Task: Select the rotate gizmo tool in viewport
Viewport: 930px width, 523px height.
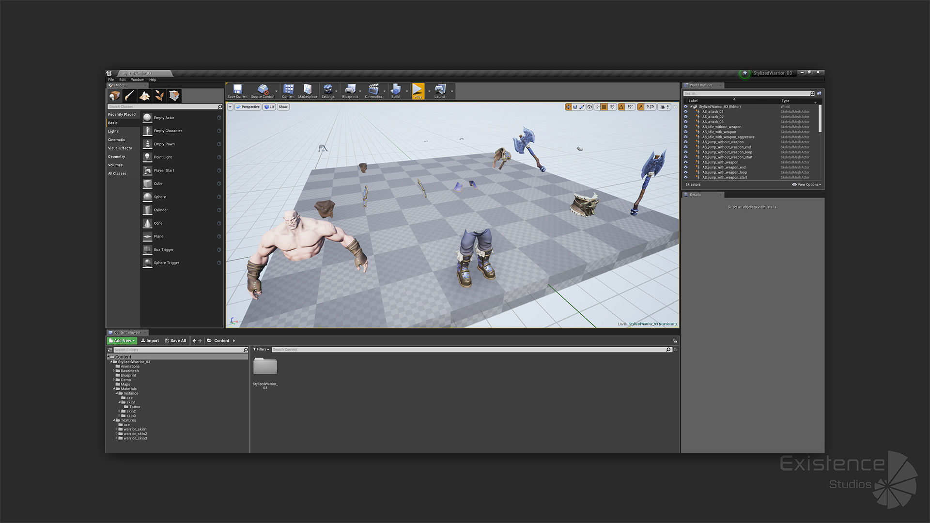Action: point(575,107)
